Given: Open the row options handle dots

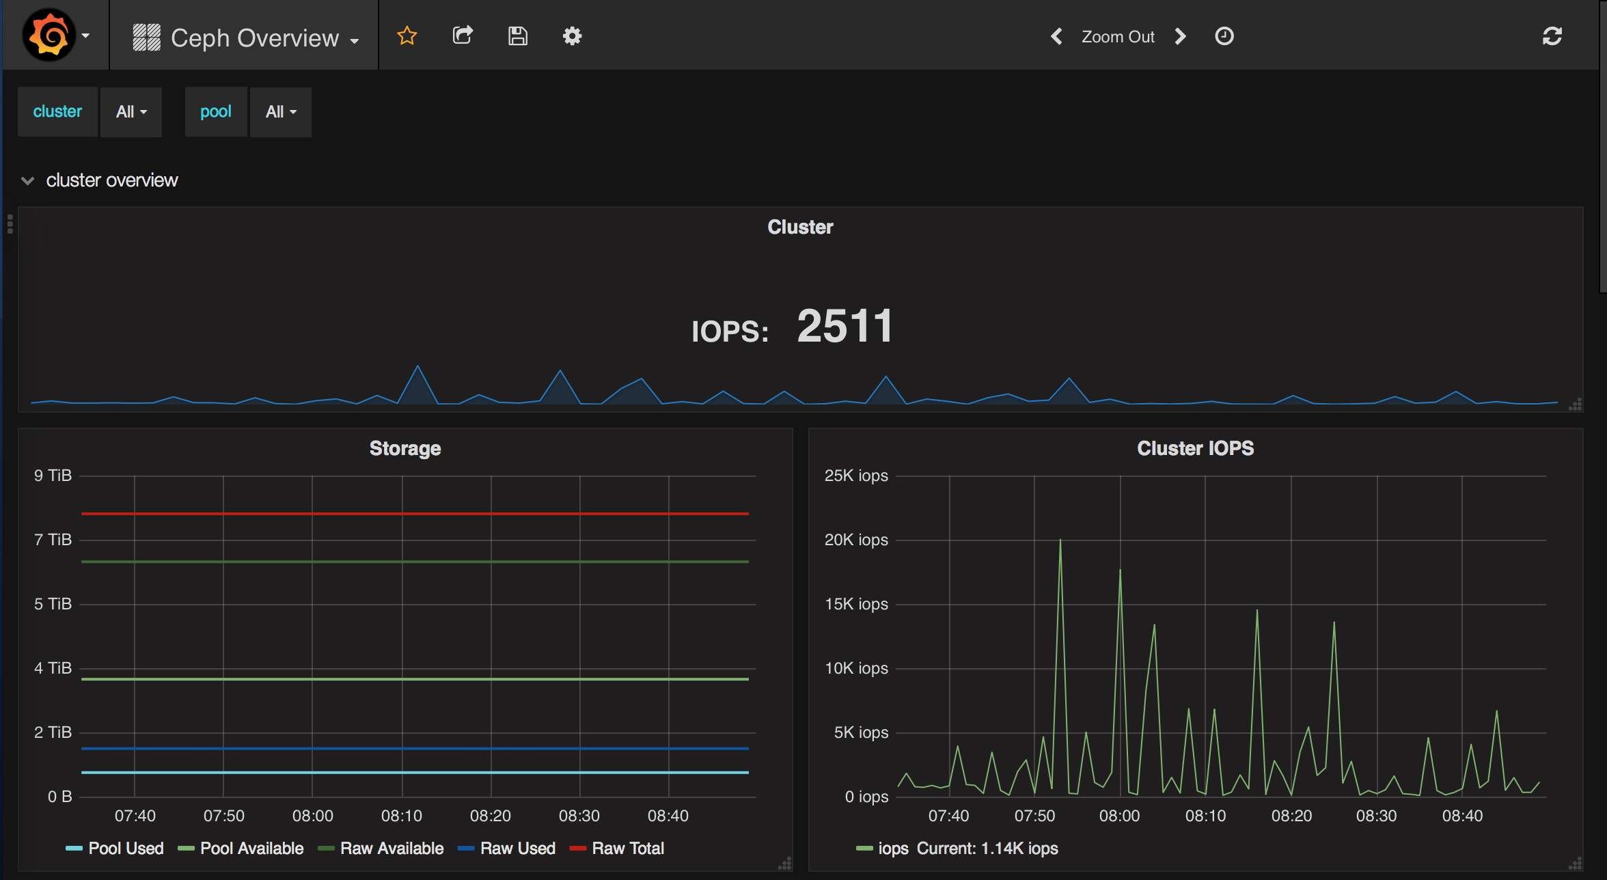Looking at the screenshot, I should coord(10,224).
